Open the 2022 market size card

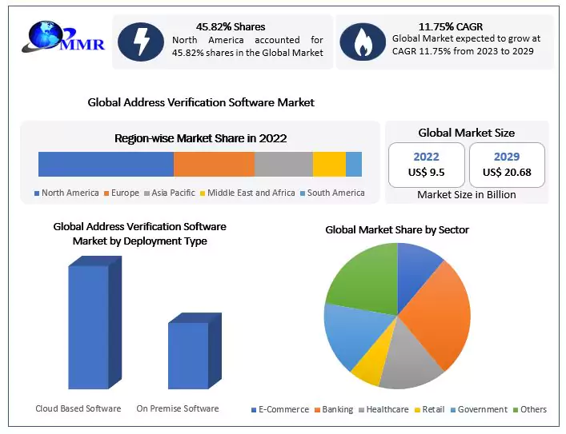(425, 165)
